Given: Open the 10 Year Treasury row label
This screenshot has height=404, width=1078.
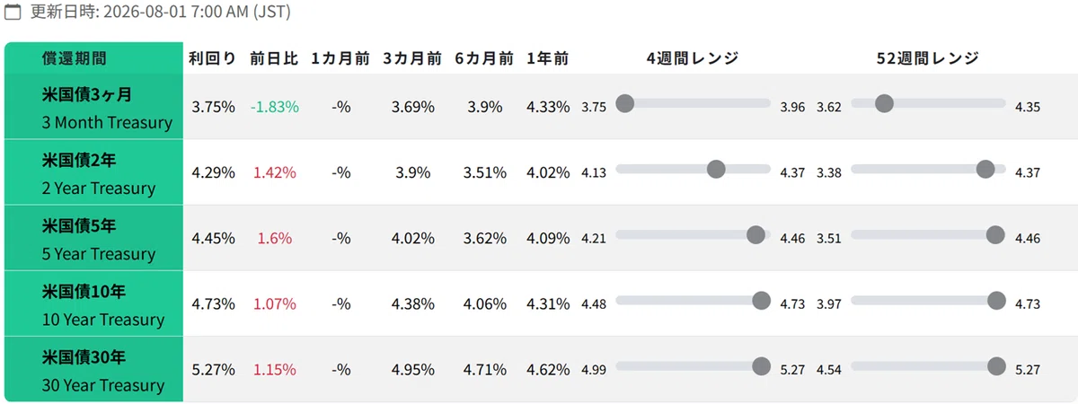Looking at the screenshot, I should 93,303.
